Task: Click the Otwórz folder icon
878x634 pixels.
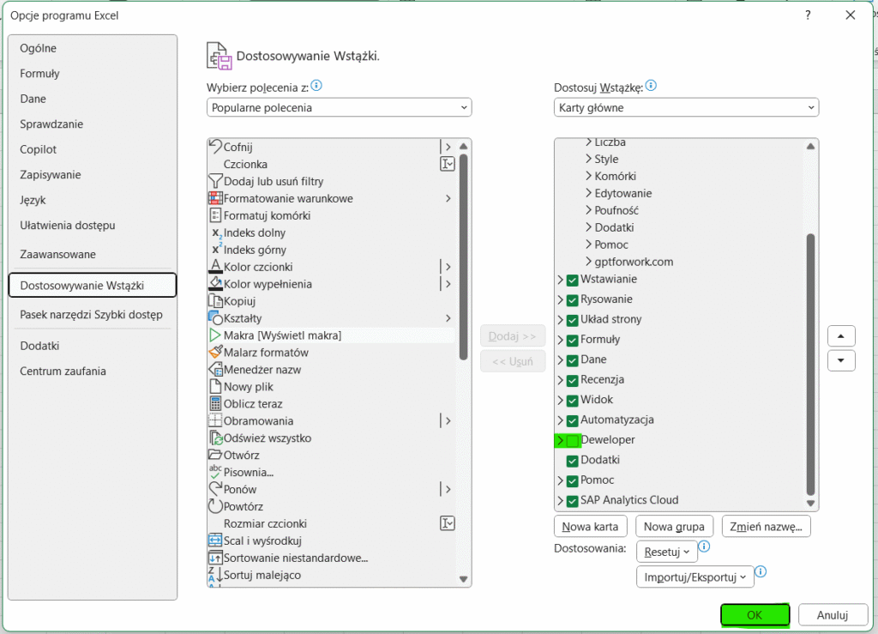Action: (x=215, y=455)
